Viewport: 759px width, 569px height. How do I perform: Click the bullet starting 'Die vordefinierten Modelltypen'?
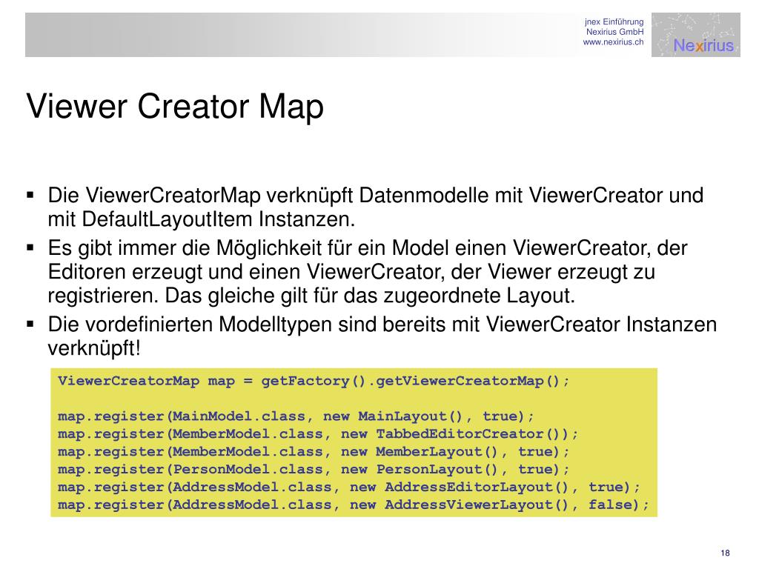[382, 336]
